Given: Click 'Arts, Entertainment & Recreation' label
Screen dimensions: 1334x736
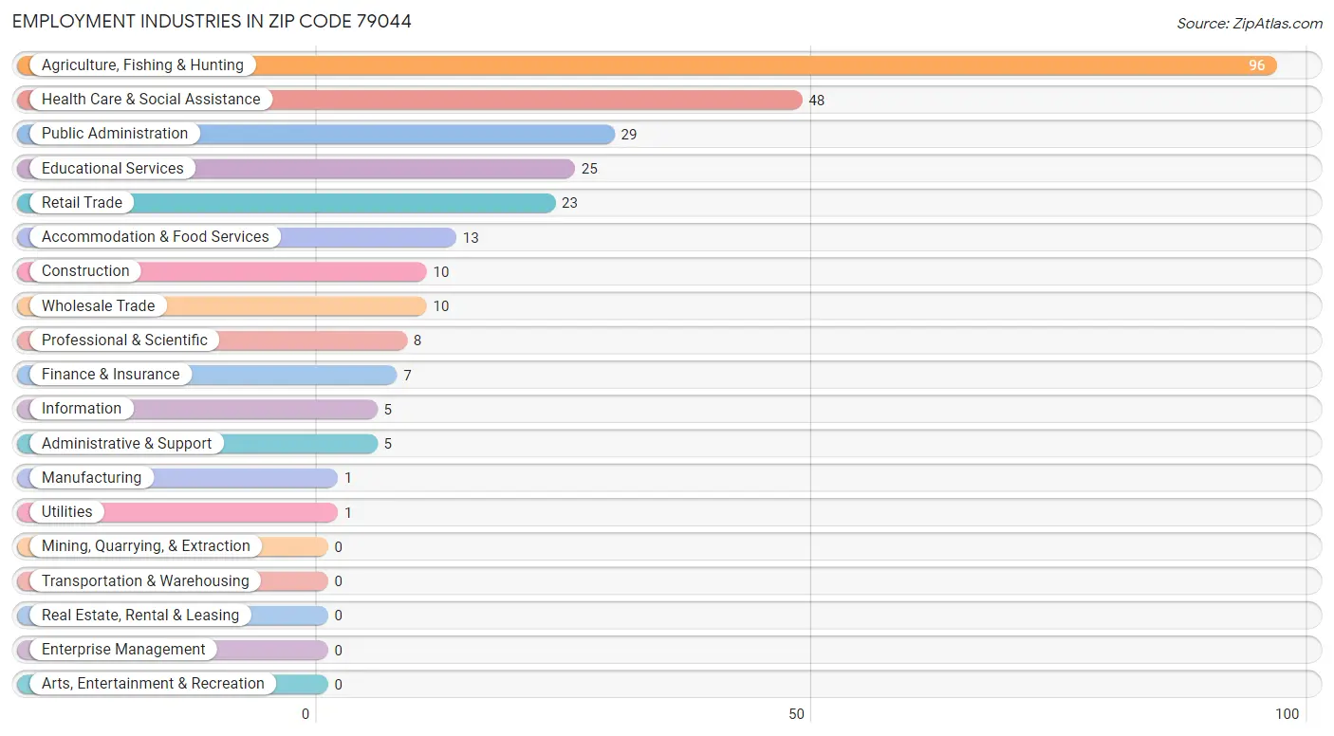Looking at the screenshot, I should tap(153, 684).
